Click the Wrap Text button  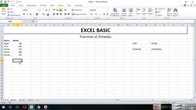pyautogui.click(x=77, y=10)
